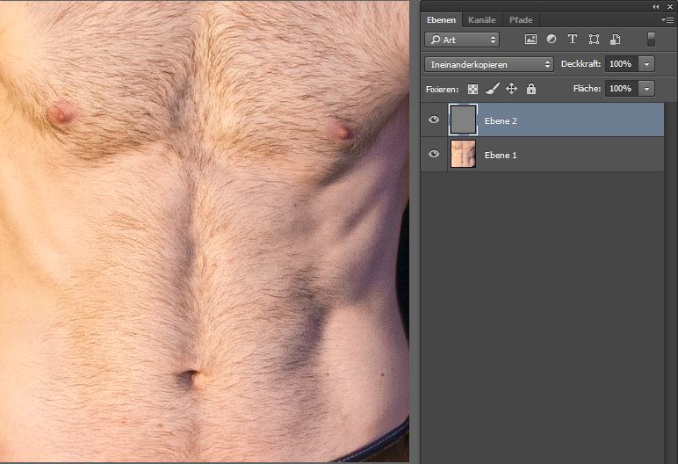Lock position move icon
Screen dimensions: 678x464
click(511, 89)
